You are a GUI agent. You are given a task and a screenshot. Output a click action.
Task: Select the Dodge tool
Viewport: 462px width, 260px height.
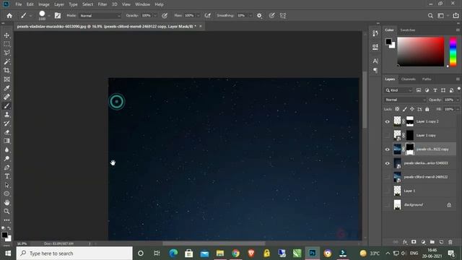tap(6, 159)
